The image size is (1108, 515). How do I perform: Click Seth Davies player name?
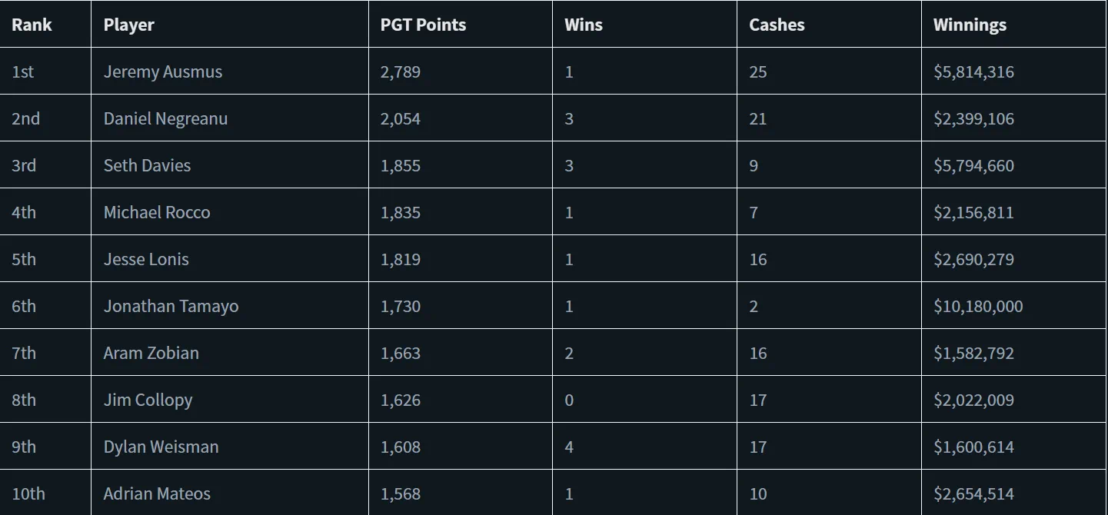click(x=147, y=165)
